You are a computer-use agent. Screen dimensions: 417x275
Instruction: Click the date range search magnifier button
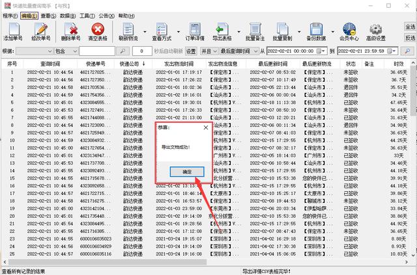pyautogui.click(x=407, y=51)
